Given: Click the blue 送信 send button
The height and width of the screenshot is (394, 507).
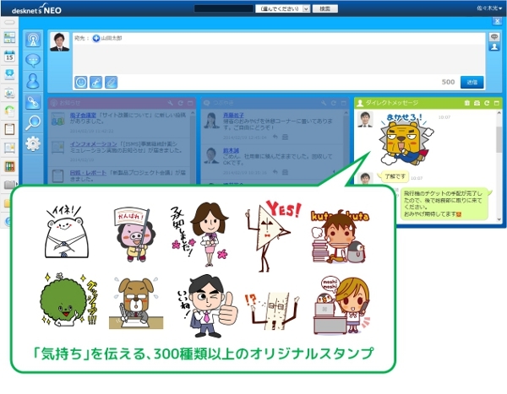Looking at the screenshot, I should (x=472, y=82).
